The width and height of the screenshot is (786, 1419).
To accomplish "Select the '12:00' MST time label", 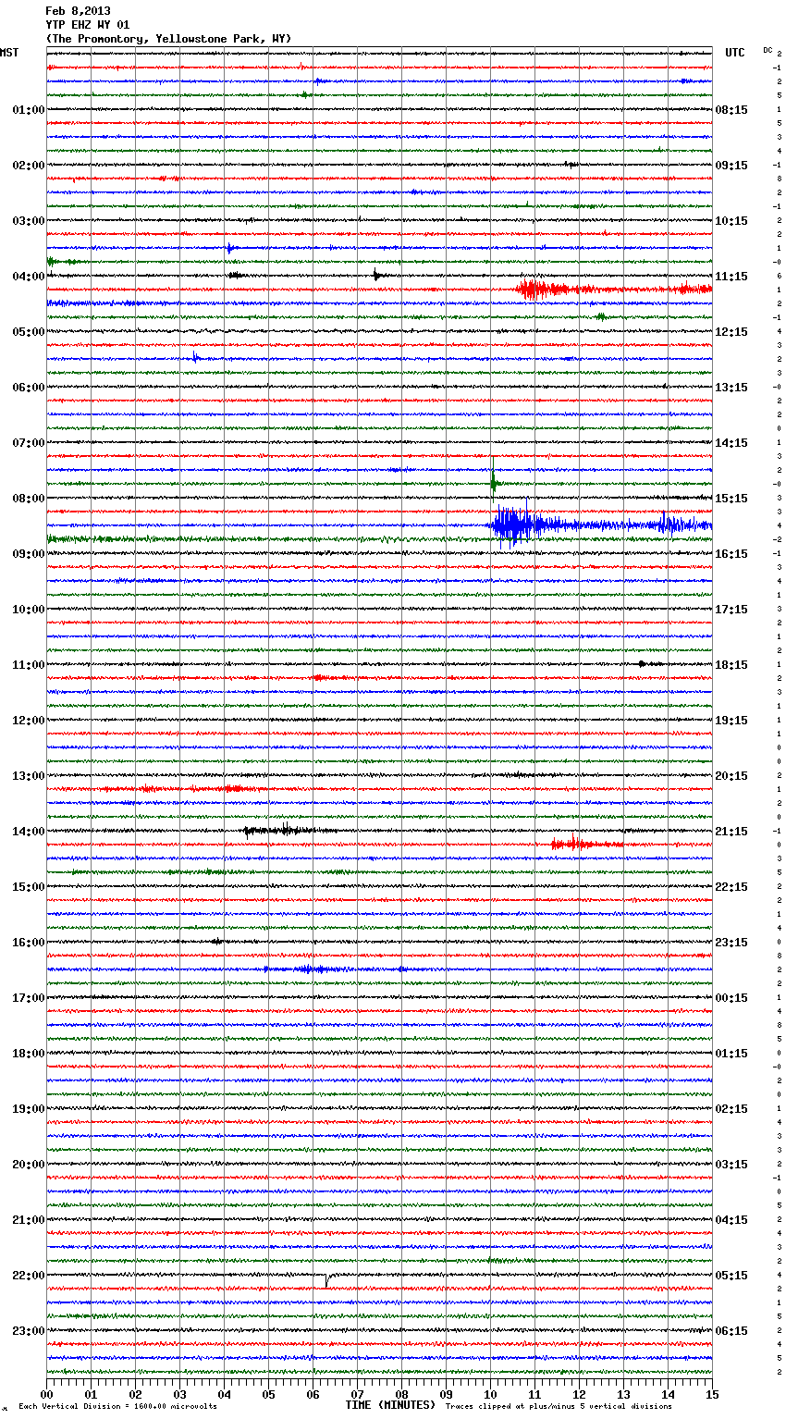I will pos(29,721).
